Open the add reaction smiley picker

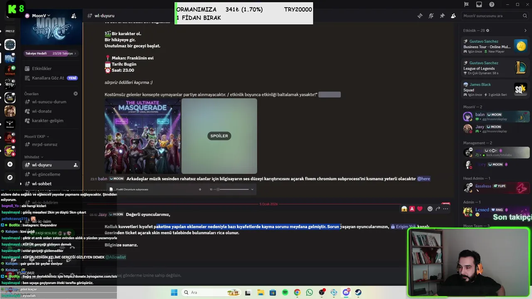[x=430, y=209]
